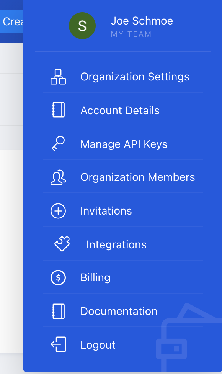The image size is (222, 374).
Task: Click the green S user avatar
Action: pyautogui.click(x=82, y=26)
